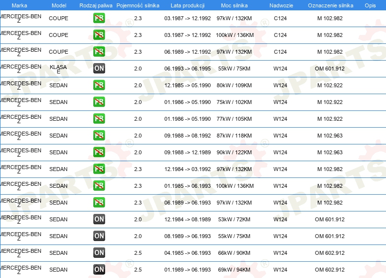386x278 pixels.
Task: Click the Opis column header
Action: (x=370, y=5)
